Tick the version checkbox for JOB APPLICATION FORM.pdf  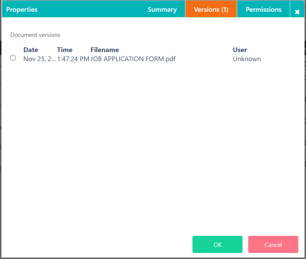coord(13,58)
